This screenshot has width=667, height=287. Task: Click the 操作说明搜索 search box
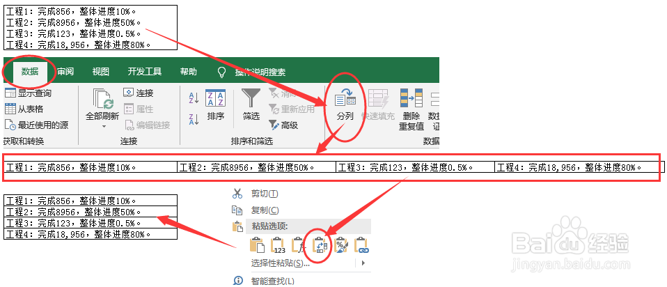click(x=260, y=72)
